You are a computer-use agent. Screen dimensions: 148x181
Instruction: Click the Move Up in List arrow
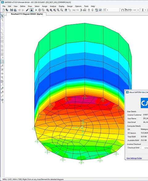pyautogui.click(x=89, y=10)
